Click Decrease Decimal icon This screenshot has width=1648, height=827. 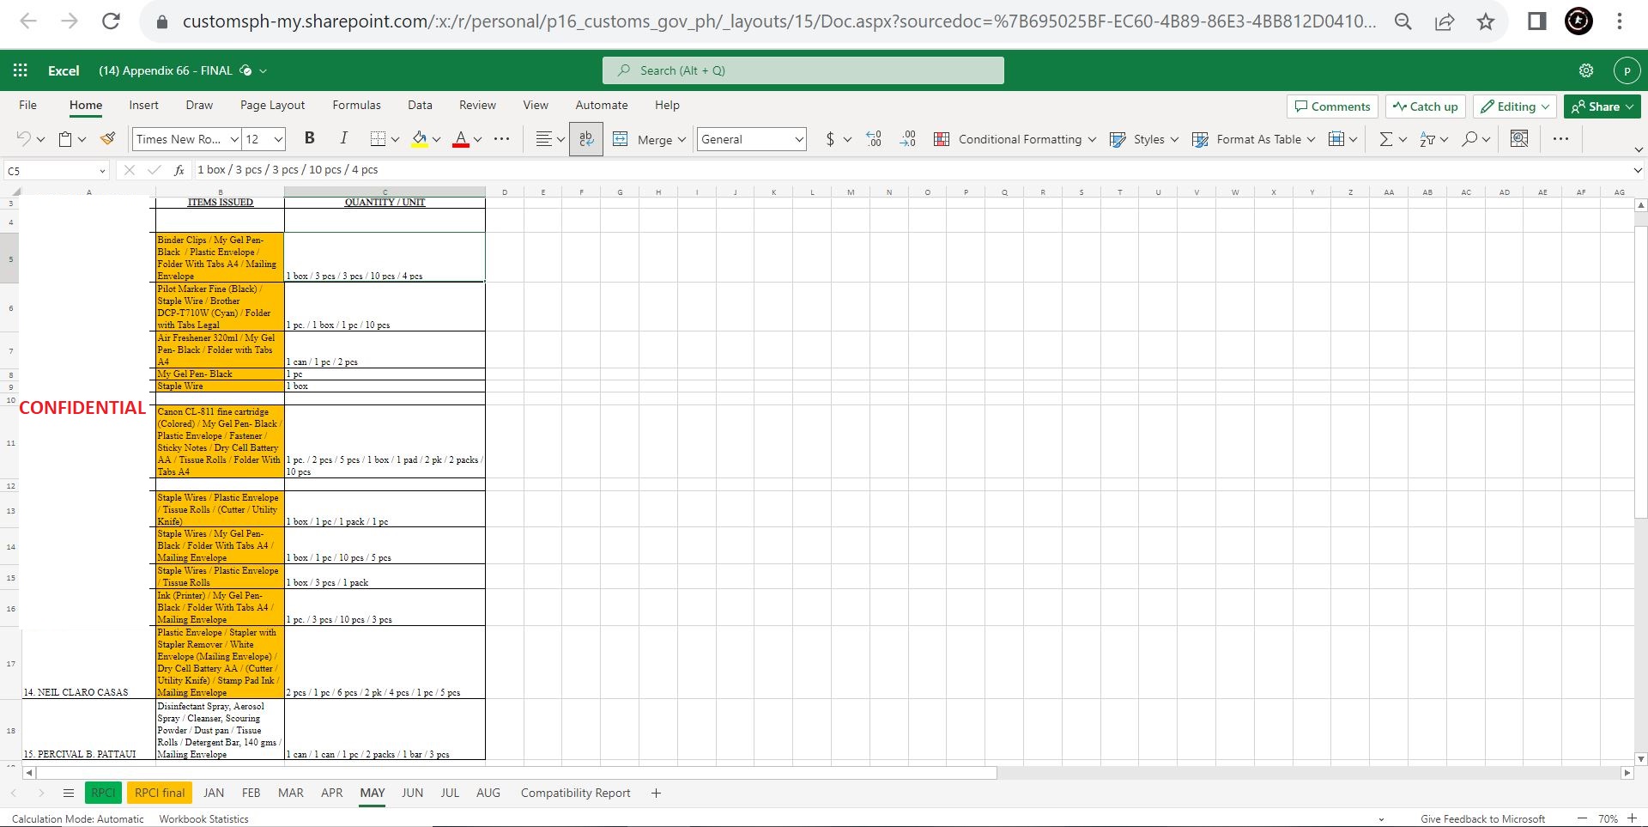tap(908, 139)
